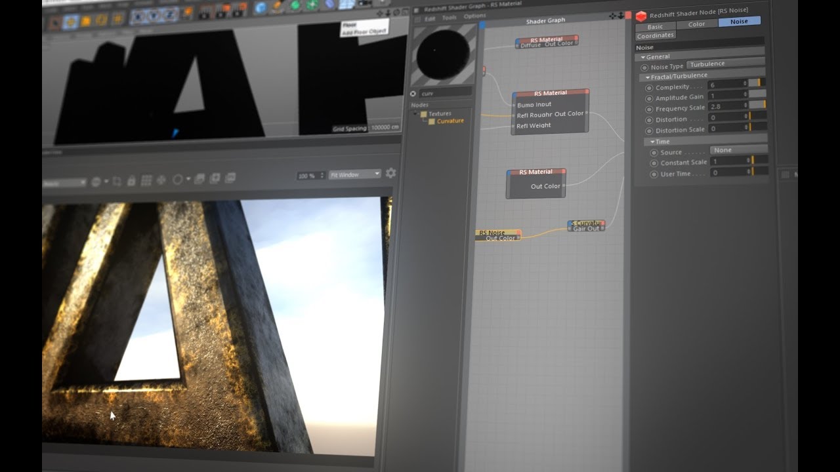Open the Fit Window dropdown

point(355,174)
